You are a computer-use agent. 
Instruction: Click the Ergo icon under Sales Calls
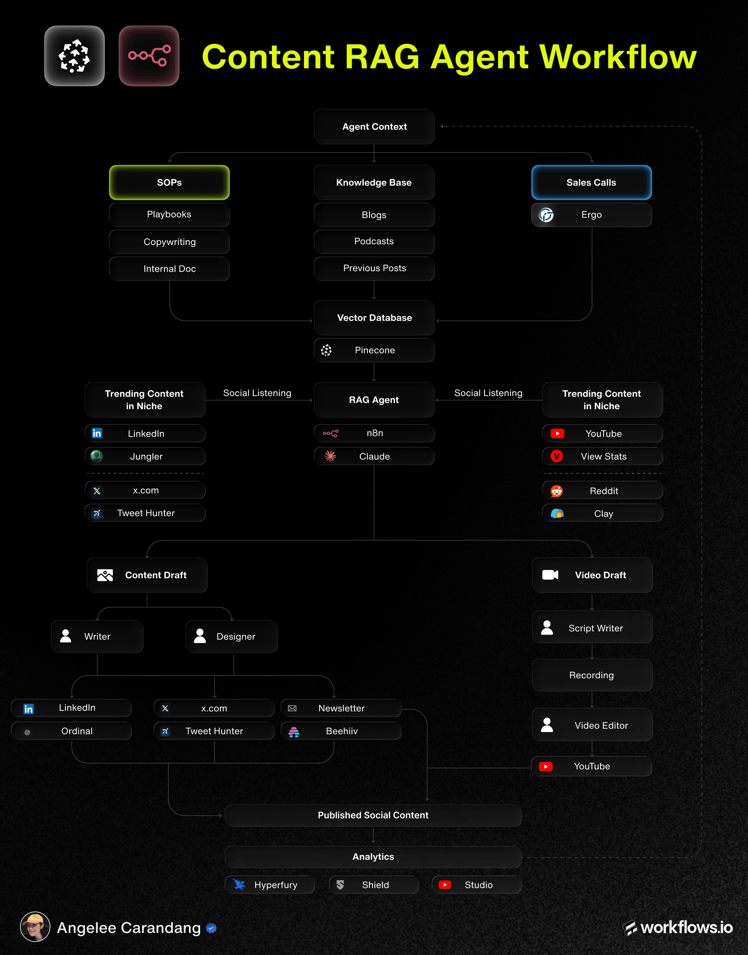pos(546,215)
